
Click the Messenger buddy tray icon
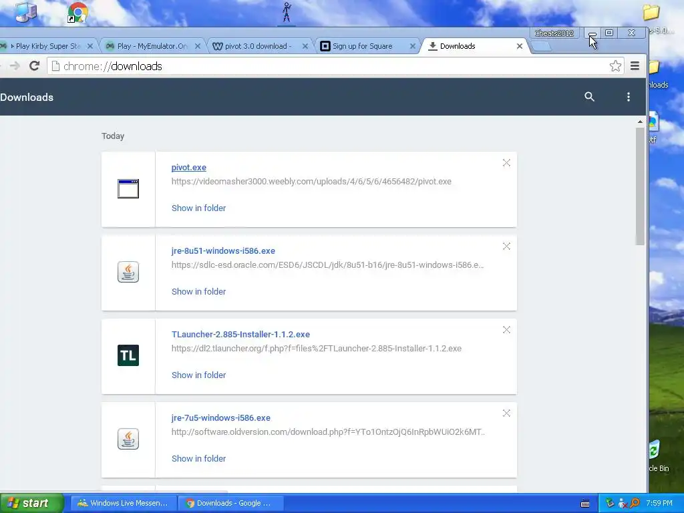pyautogui.click(x=622, y=504)
